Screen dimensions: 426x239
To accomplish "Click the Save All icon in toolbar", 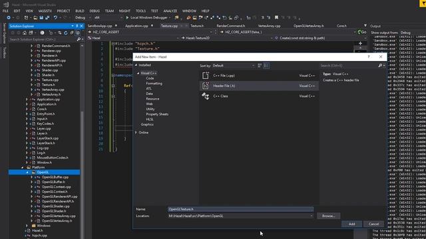I will point(47,18).
